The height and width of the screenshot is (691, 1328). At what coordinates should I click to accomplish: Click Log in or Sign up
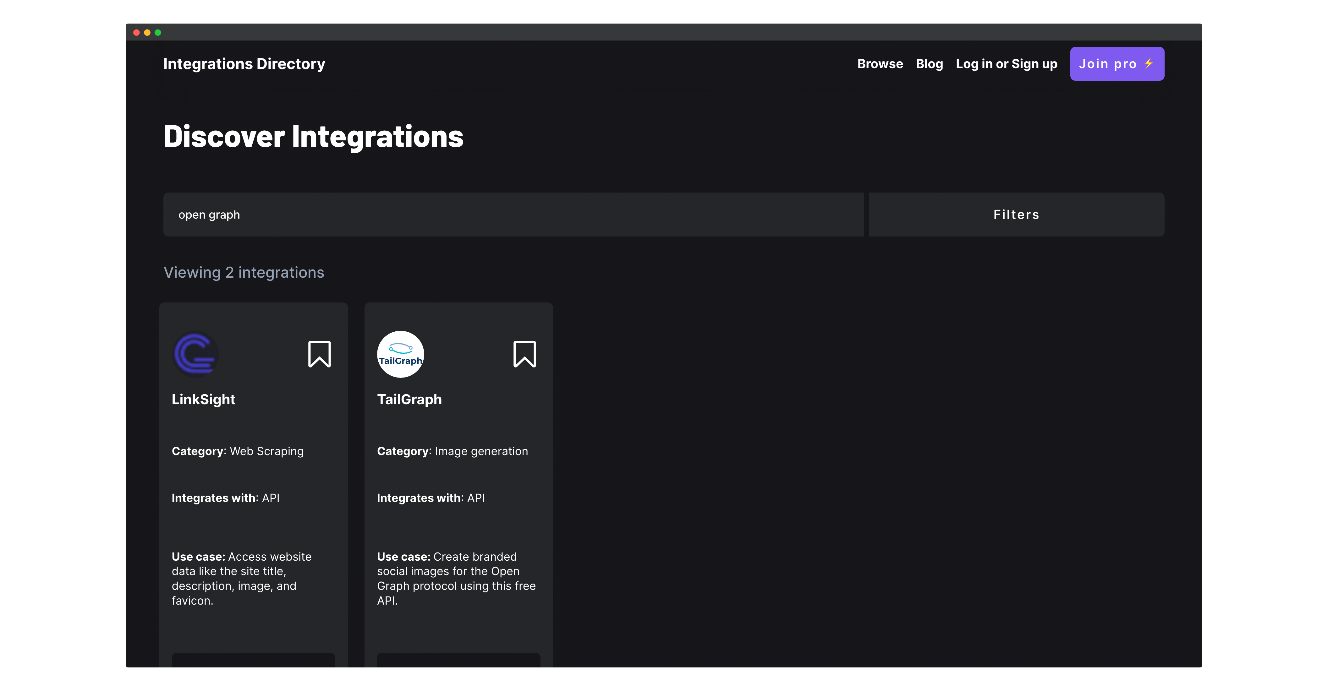point(1006,63)
